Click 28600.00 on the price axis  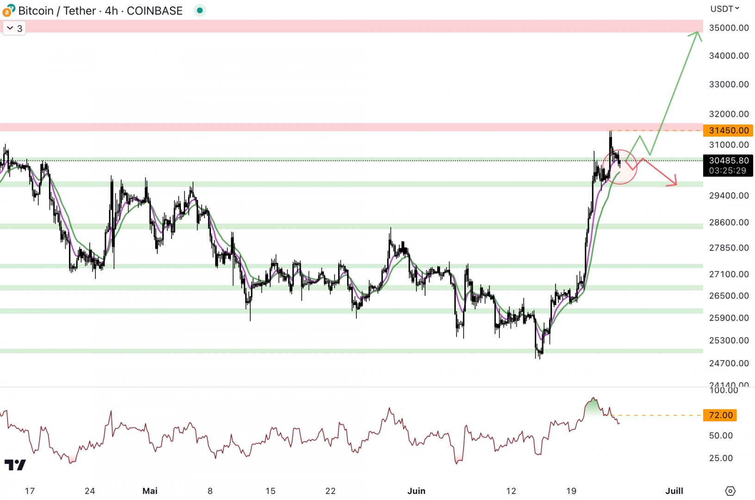[x=729, y=222]
